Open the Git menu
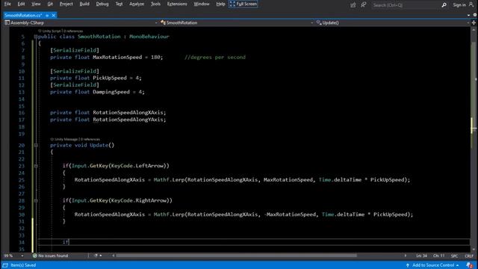Screen dimensions: 478x269 50,4
